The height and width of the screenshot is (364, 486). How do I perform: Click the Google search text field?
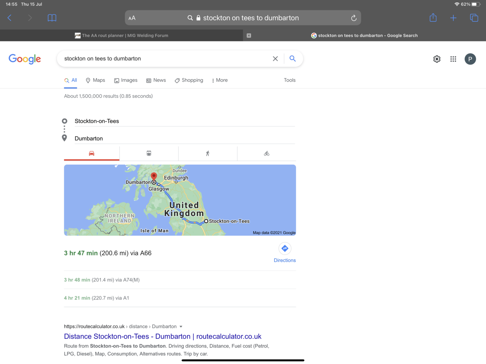(x=166, y=59)
